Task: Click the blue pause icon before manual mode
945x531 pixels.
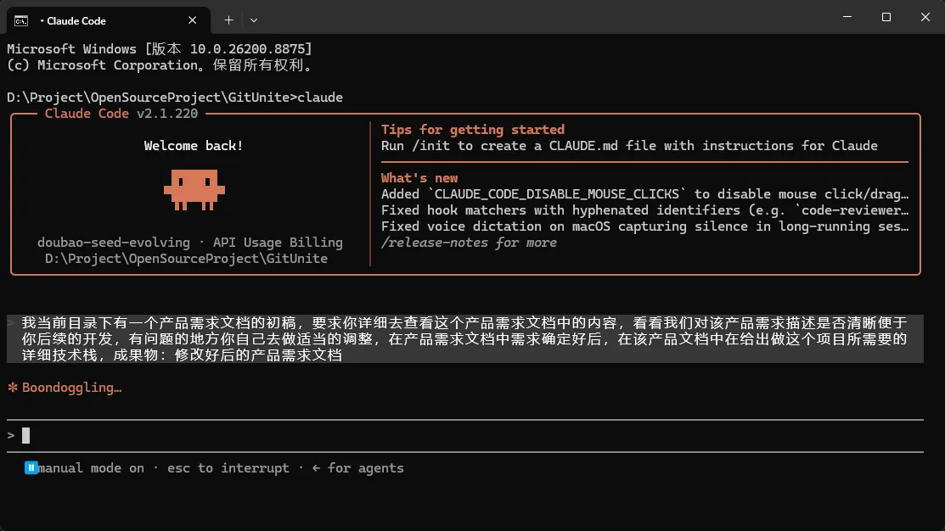Action: click(31, 467)
